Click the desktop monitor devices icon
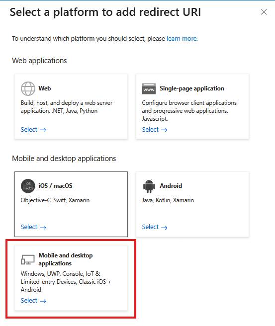Viewport: 275px width, 326px height. [x=28, y=260]
